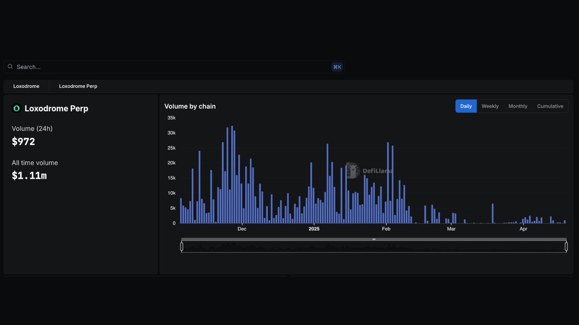Switch to Weekly volume view

pyautogui.click(x=490, y=106)
